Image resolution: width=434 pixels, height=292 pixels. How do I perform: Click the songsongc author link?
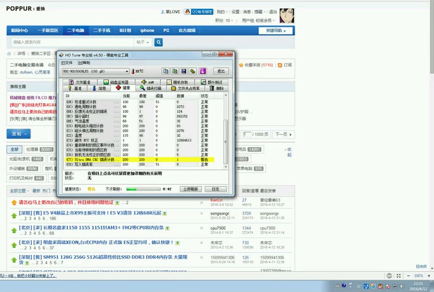[220, 214]
